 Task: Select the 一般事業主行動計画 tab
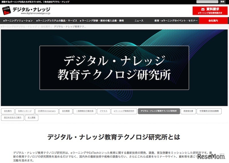tap(85, 111)
